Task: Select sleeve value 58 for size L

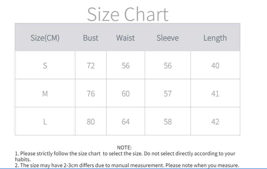Action: [168, 122]
